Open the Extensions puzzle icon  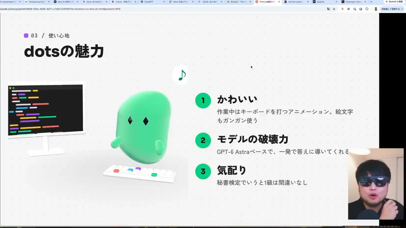coord(367,9)
